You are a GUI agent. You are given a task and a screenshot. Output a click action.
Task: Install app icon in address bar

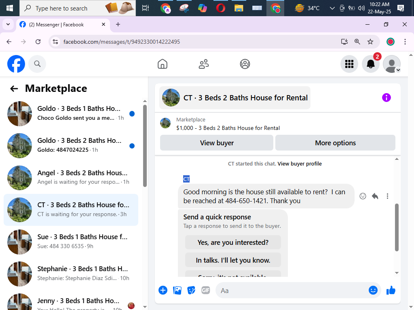click(x=344, y=42)
